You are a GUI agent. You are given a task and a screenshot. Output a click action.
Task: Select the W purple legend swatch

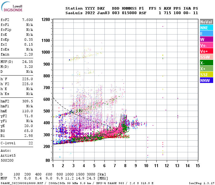(206, 39)
